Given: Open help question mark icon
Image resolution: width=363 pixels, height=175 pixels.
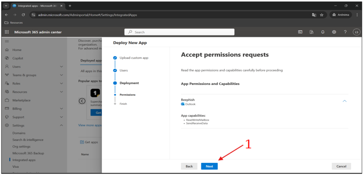Looking at the screenshot, I should coord(345,32).
